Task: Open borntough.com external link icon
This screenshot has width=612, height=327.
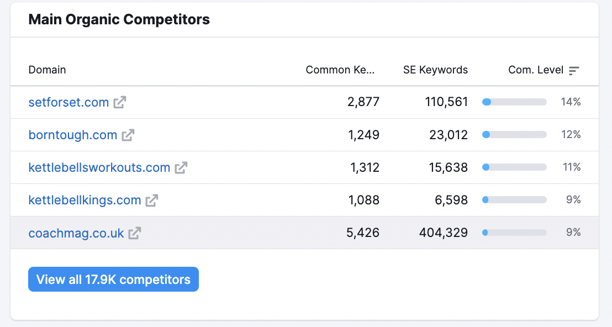Action: coord(128,135)
